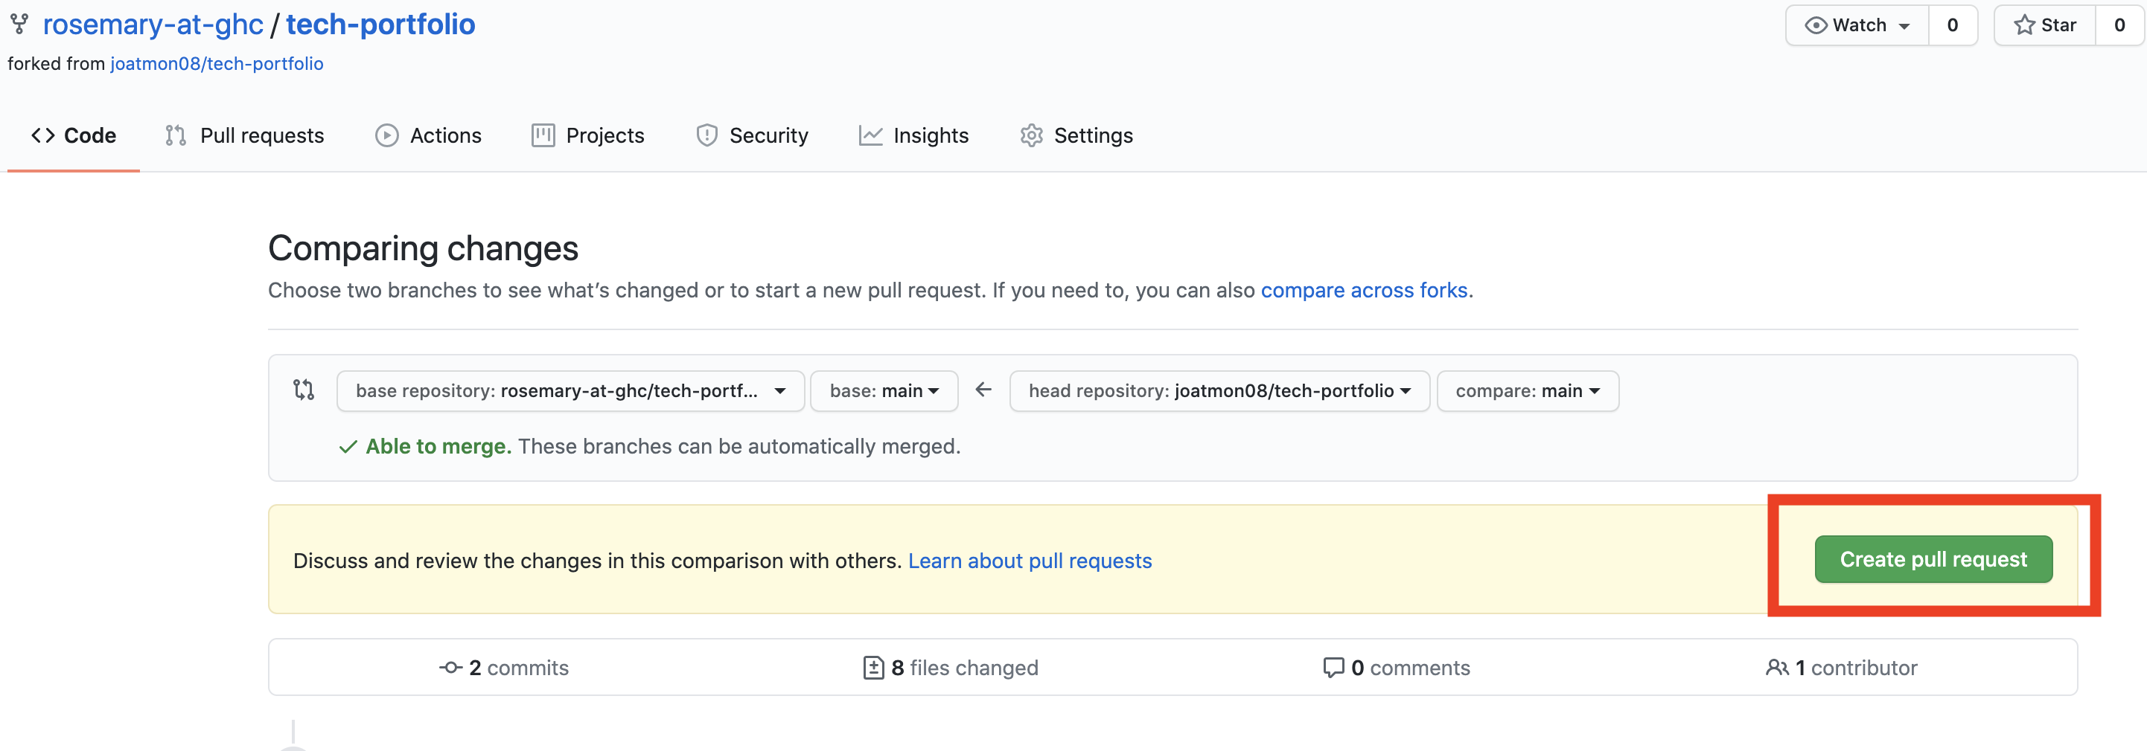This screenshot has height=751, width=2147.
Task: Click the speech bubble icon by 0 comments
Action: coord(1333,667)
